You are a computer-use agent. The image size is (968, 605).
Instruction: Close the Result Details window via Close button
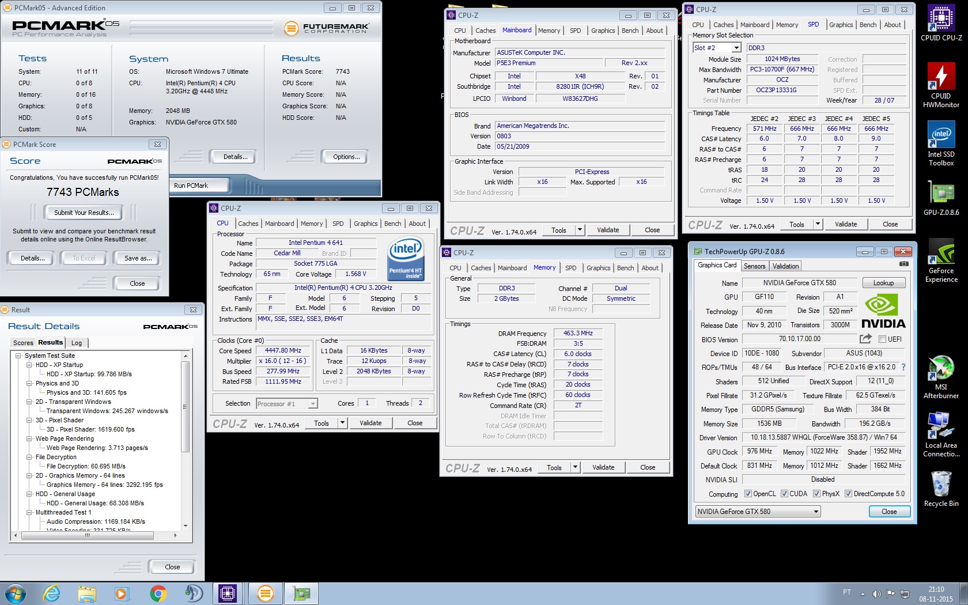(x=172, y=567)
